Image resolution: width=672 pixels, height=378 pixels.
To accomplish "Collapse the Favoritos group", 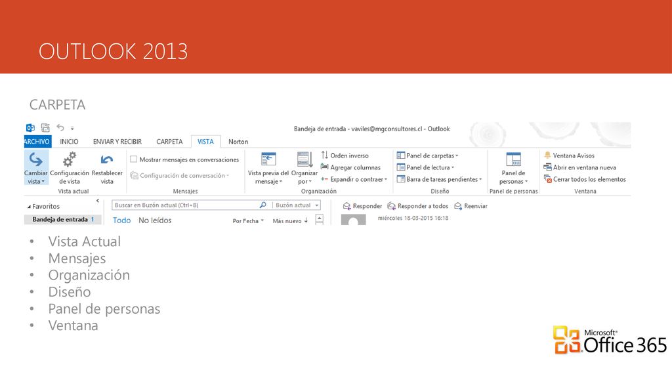I will pyautogui.click(x=29, y=207).
